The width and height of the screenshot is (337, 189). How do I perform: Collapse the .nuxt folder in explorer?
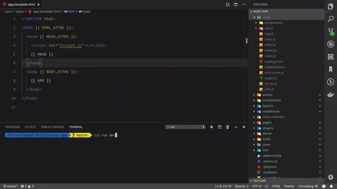pyautogui.click(x=286, y=17)
